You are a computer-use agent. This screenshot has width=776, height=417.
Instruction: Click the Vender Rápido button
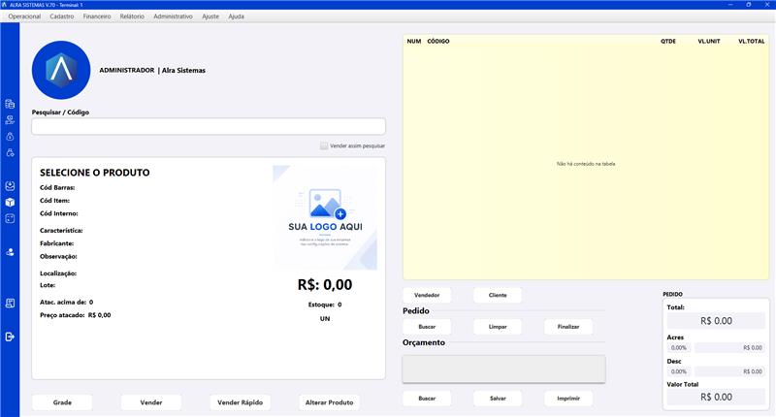tap(240, 402)
